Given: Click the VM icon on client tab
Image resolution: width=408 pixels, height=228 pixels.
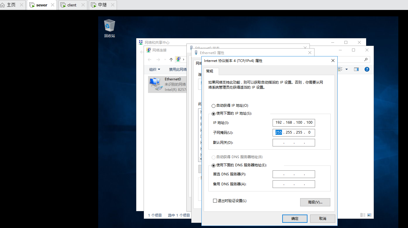Looking at the screenshot, I should coord(63,5).
